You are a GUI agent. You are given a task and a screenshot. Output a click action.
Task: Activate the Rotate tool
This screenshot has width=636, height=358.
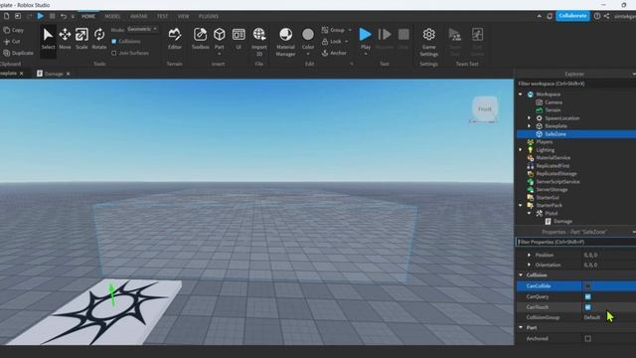(99, 39)
